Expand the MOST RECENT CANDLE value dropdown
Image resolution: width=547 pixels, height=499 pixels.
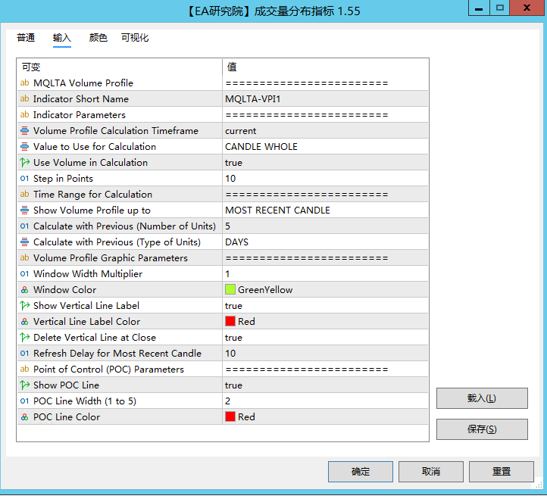click(x=325, y=211)
